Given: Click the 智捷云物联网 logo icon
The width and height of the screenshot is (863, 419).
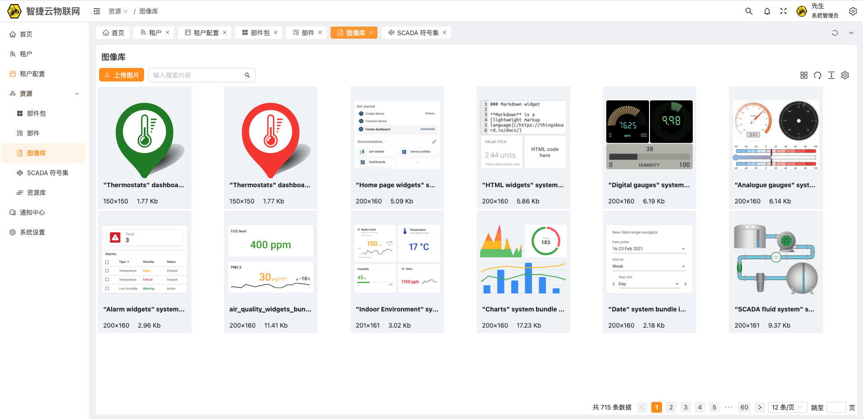Looking at the screenshot, I should [x=14, y=11].
